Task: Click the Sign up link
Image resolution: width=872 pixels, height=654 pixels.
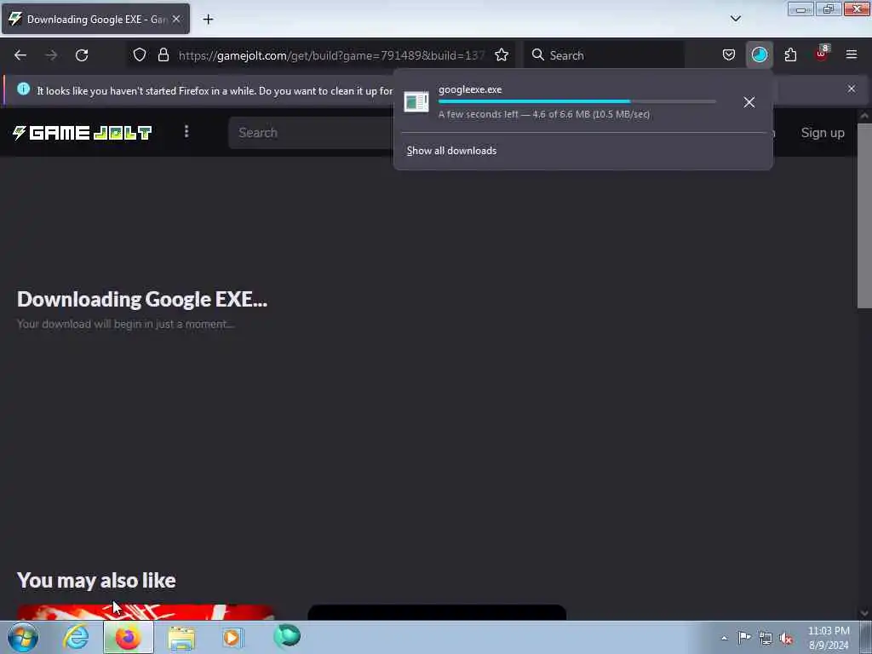Action: click(822, 133)
